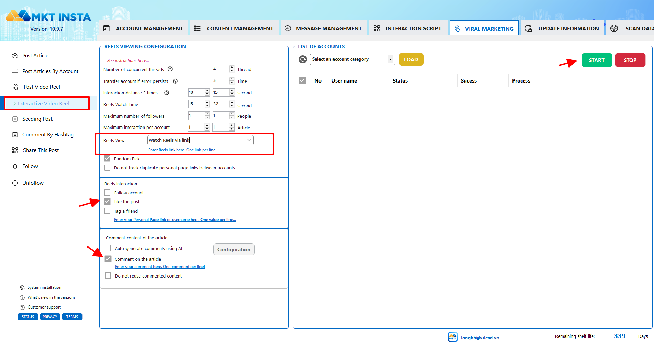
Task: Click the Seeding Post sidebar icon
Action: (x=15, y=119)
